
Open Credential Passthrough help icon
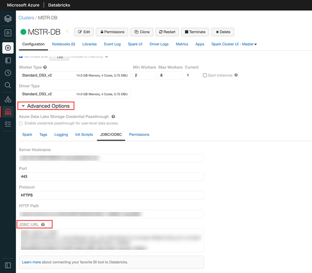113,117
